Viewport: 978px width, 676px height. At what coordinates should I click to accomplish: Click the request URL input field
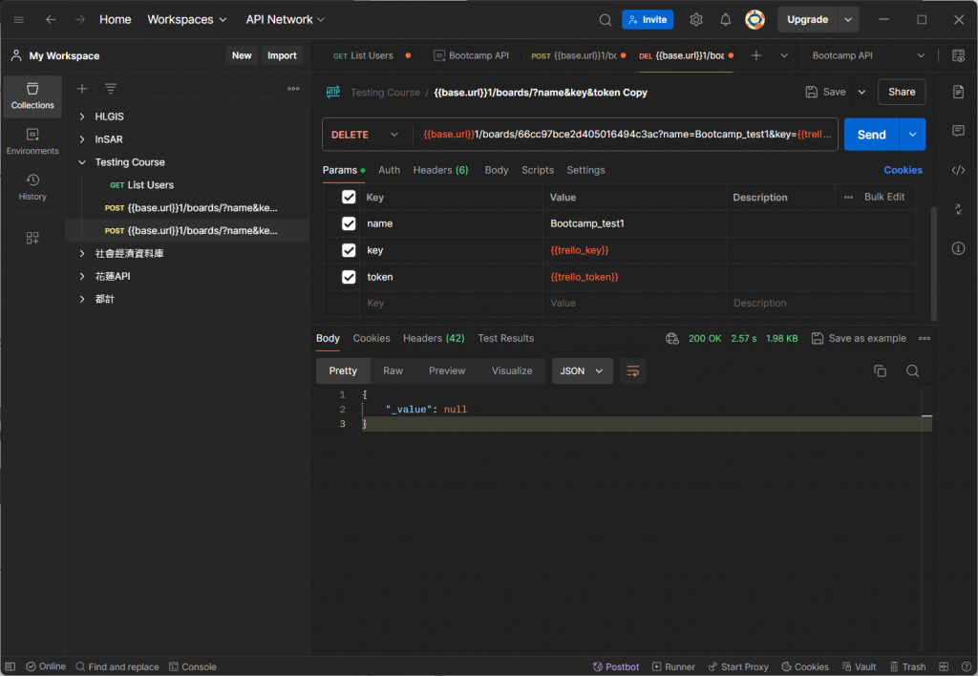[x=626, y=135]
